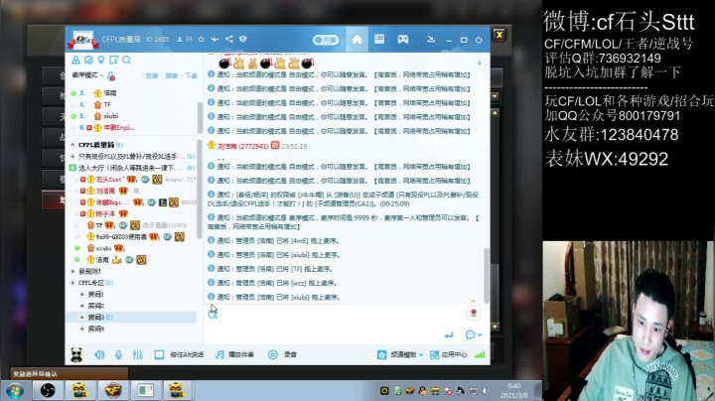Click the airplane fly-to icon in header
Image resolution: width=715 pixels, height=401 pixels.
coord(214,40)
